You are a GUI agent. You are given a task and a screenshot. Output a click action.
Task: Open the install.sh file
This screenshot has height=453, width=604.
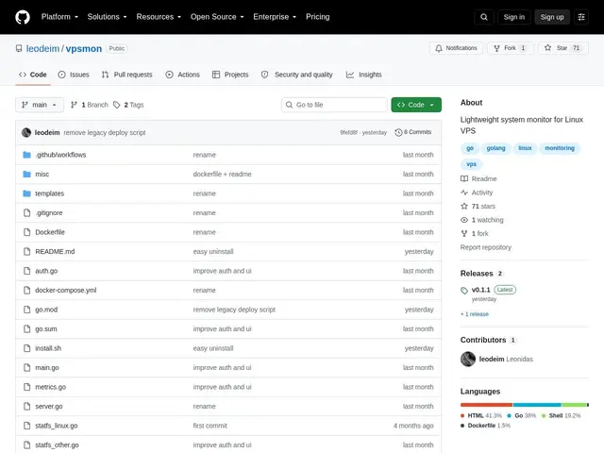click(x=48, y=348)
